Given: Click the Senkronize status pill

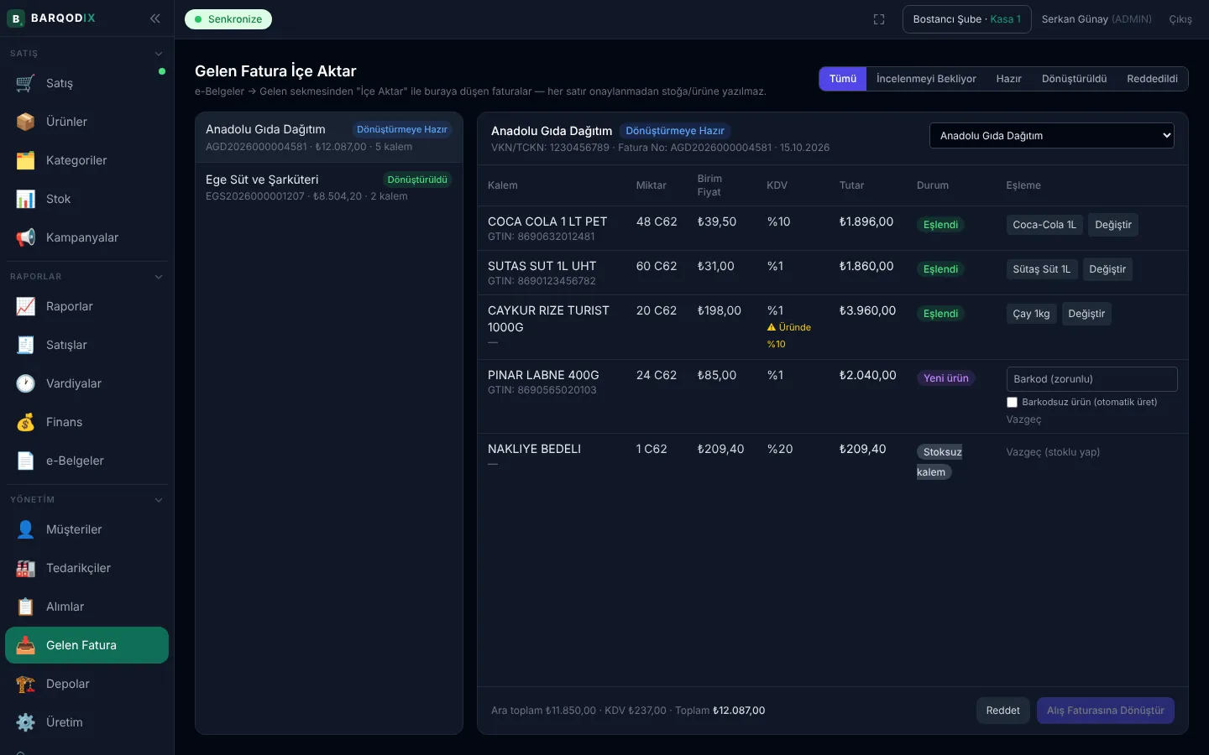Looking at the screenshot, I should tap(228, 19).
